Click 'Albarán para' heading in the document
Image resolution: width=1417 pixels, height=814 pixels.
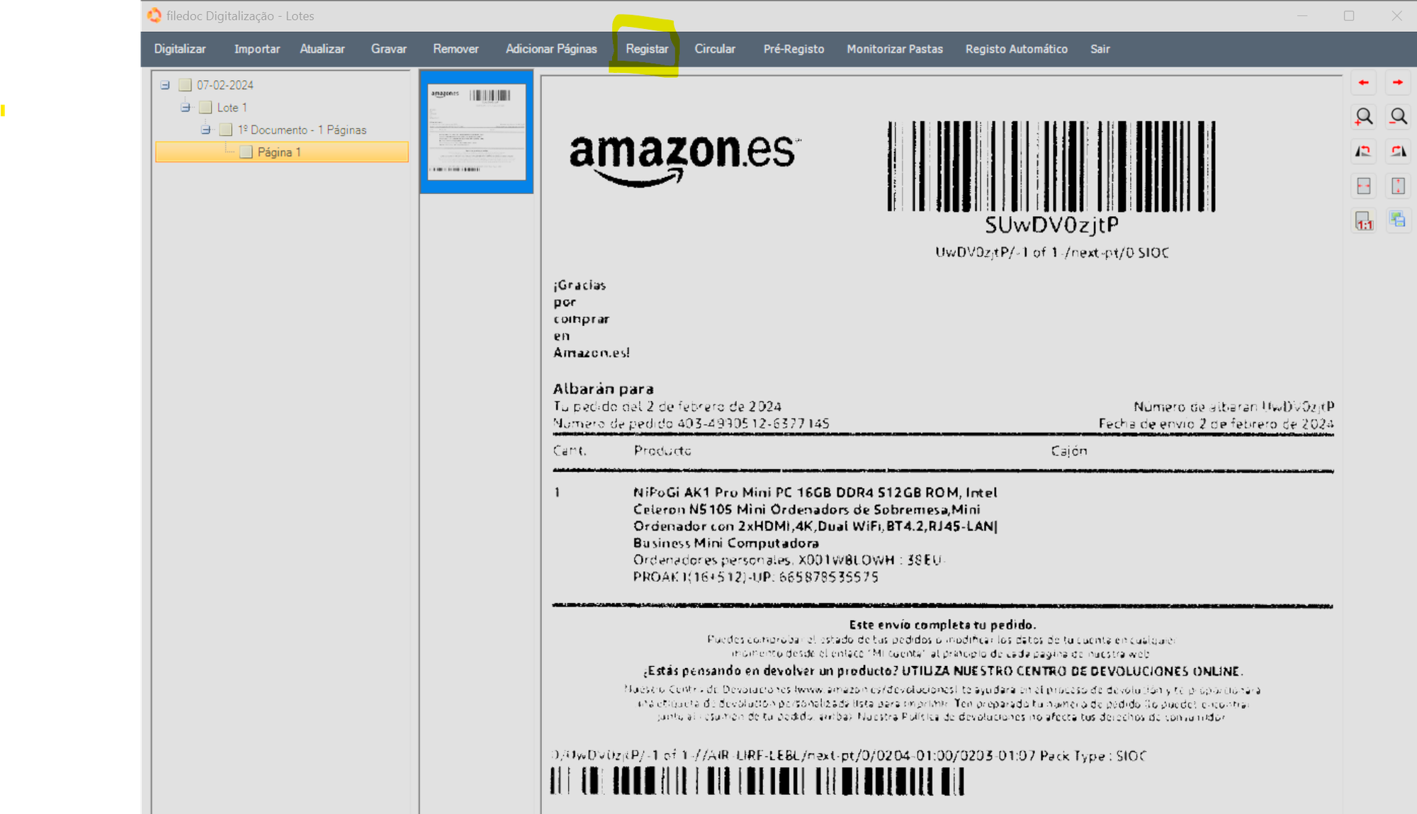click(x=603, y=389)
